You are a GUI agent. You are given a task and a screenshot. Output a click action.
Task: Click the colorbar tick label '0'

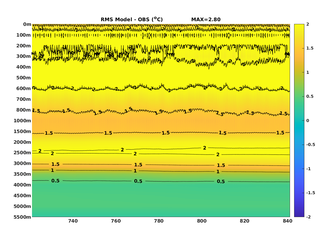[308, 121]
